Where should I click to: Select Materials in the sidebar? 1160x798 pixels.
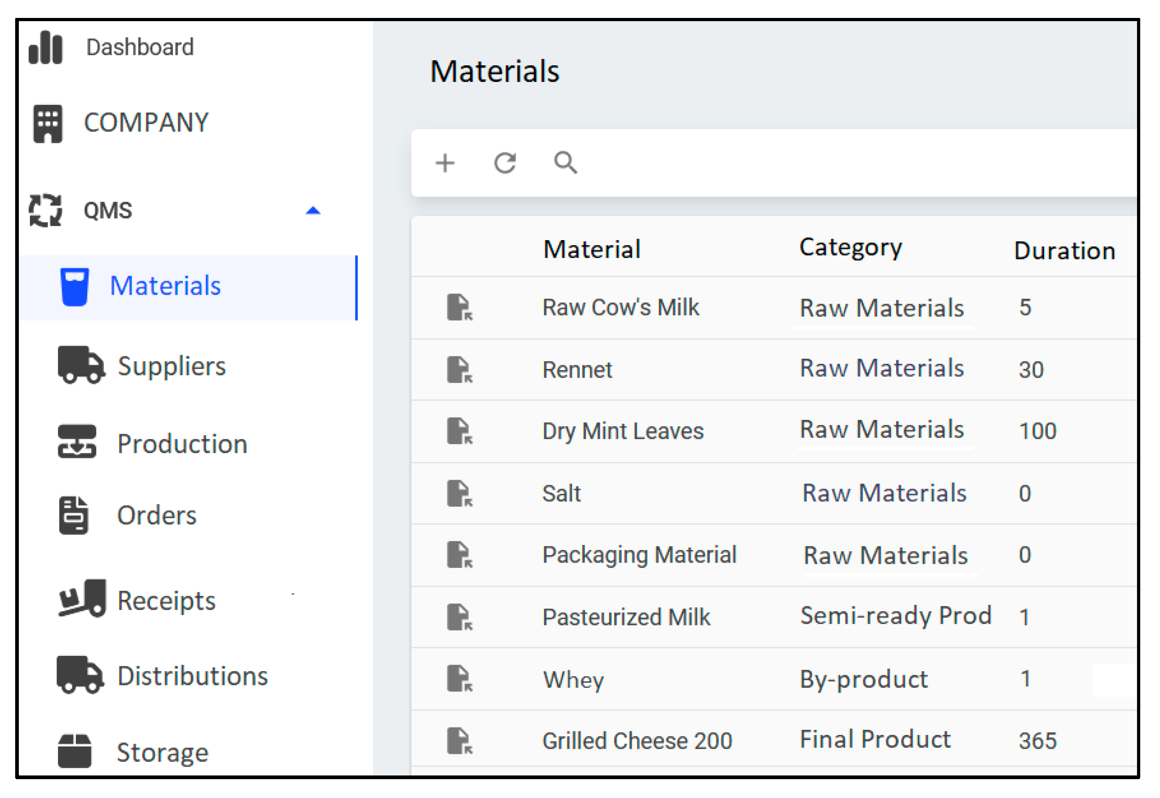pos(165,286)
